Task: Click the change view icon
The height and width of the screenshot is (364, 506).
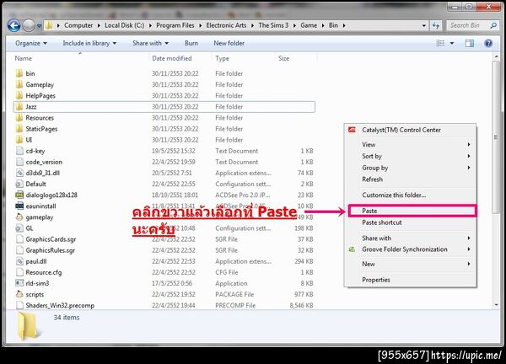Action: (440, 43)
